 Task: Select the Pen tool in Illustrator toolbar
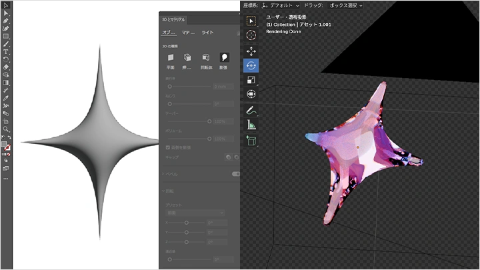tap(6, 21)
